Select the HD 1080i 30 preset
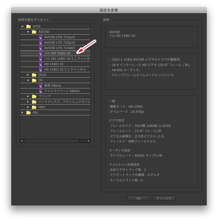 pos(54,64)
